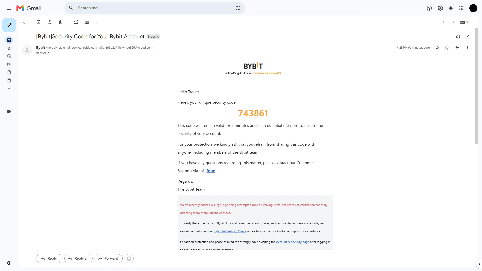The height and width of the screenshot is (271, 482).
Task: Open search options filter icon
Action: [238, 8]
